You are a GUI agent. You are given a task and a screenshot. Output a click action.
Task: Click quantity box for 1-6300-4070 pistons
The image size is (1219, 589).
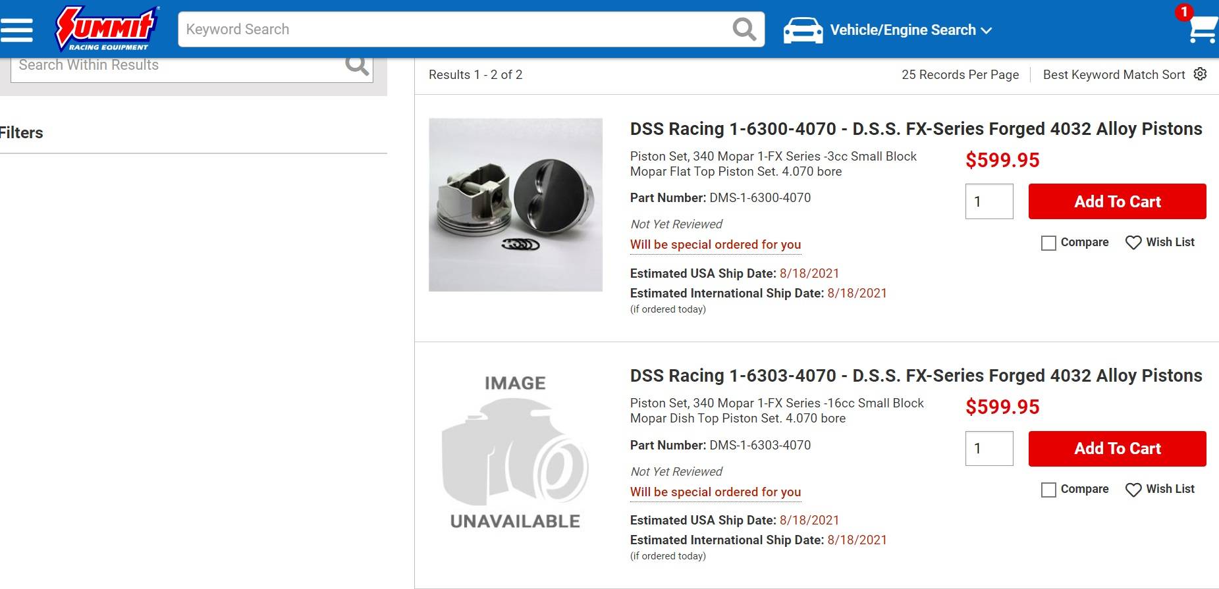pyautogui.click(x=989, y=201)
